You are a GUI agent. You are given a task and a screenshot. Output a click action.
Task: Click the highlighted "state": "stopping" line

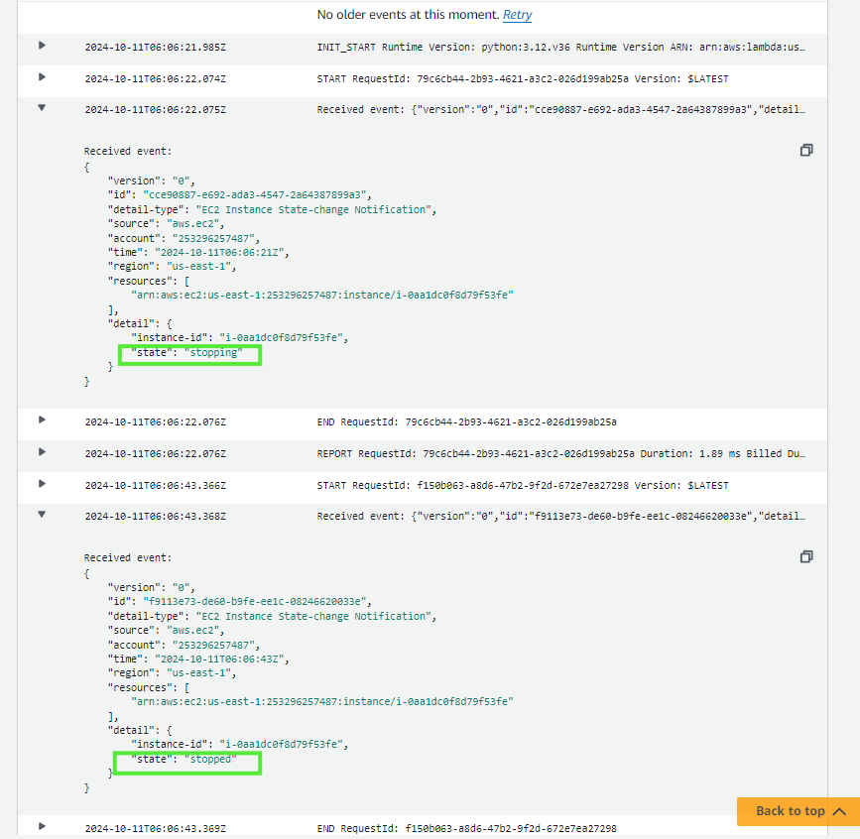click(188, 353)
